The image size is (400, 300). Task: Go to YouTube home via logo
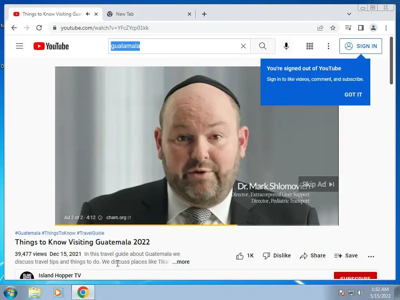coord(51,46)
